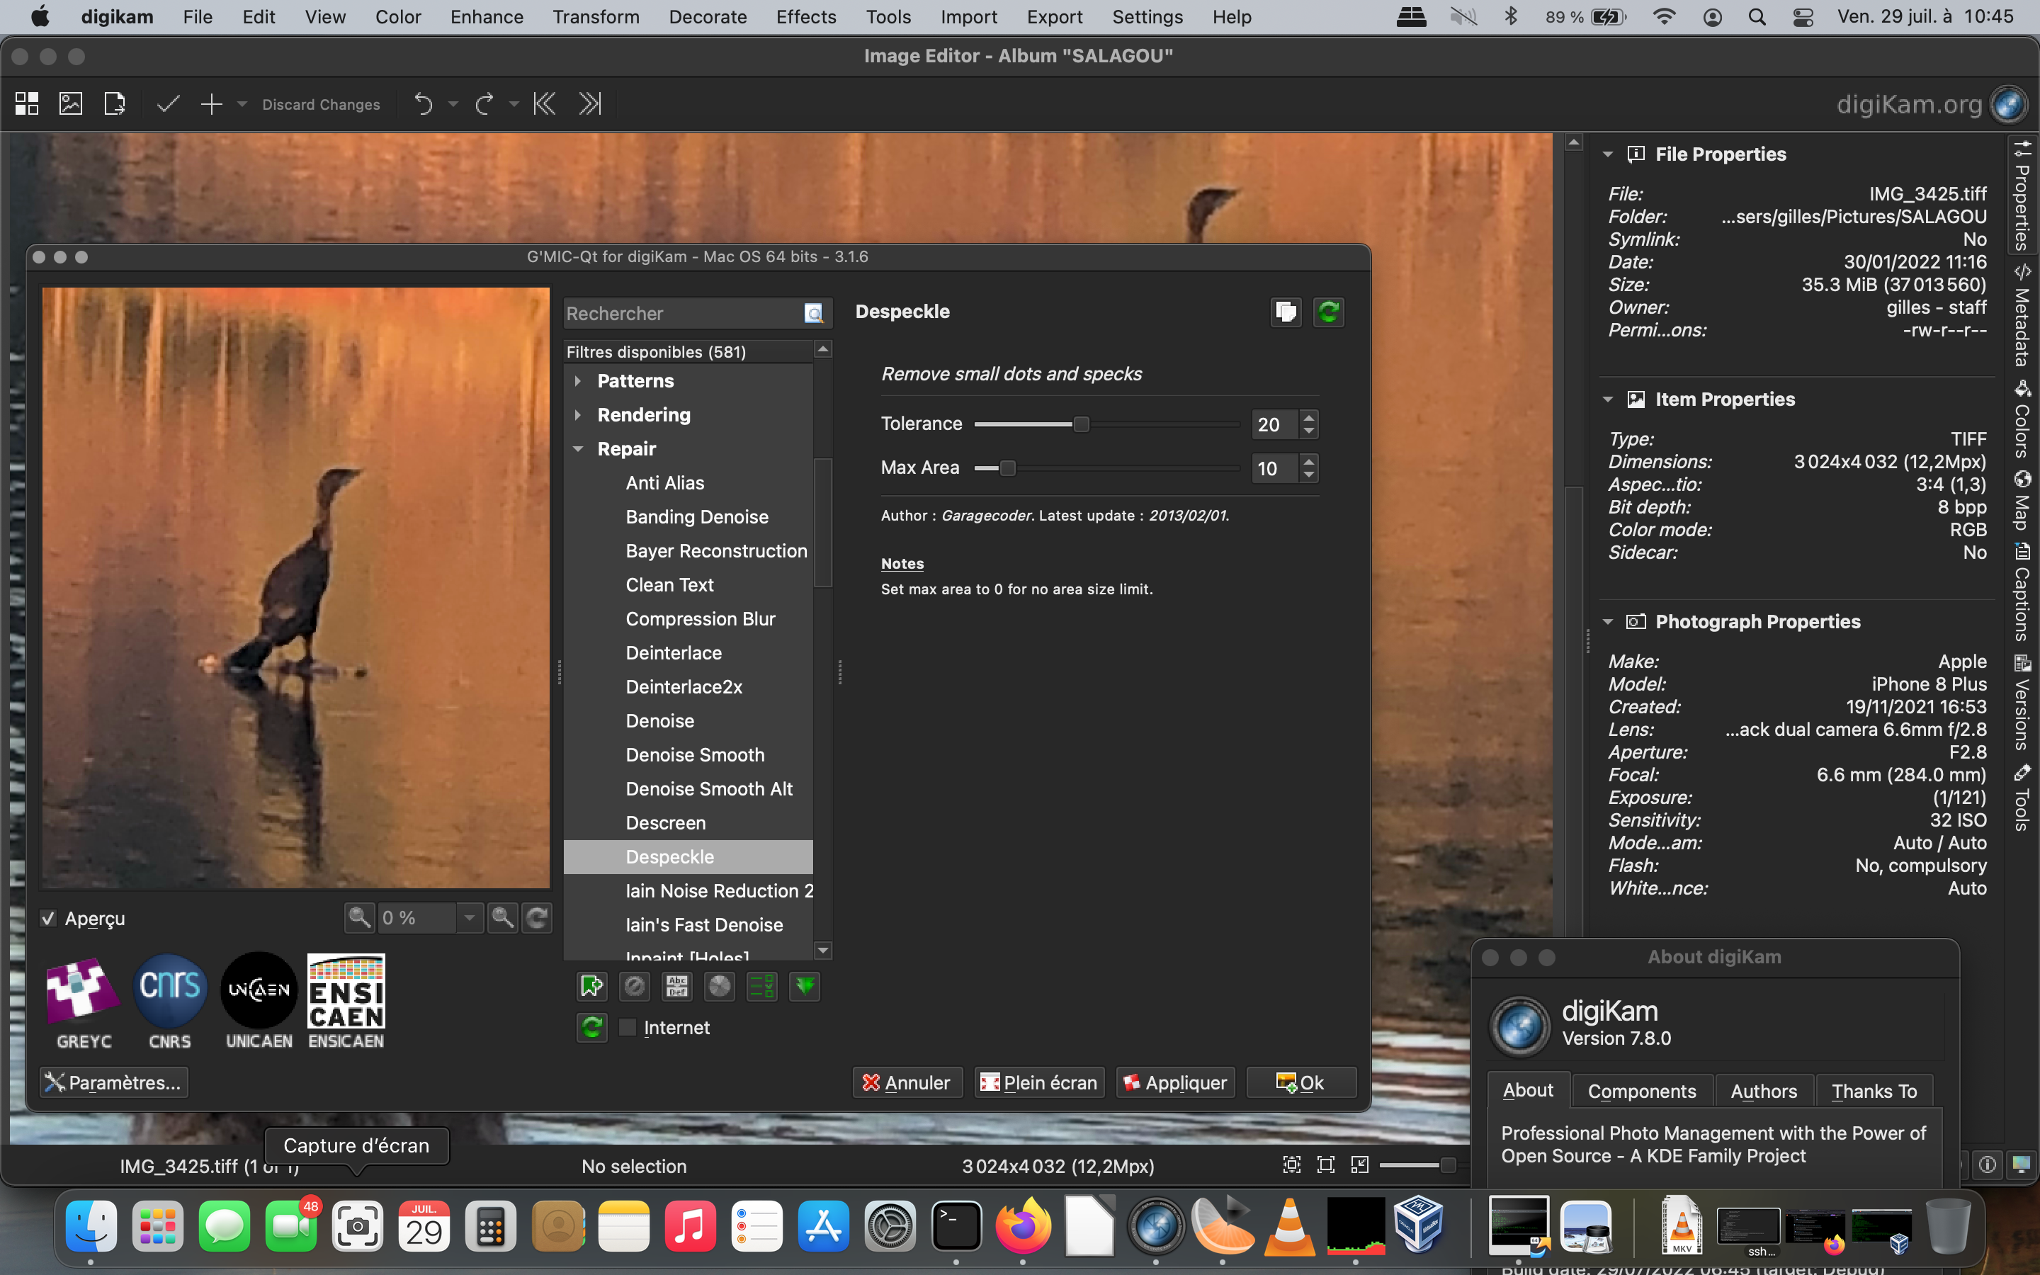Open the preview zoom percentage dropdown
Image resolution: width=2040 pixels, height=1275 pixels.
(469, 917)
